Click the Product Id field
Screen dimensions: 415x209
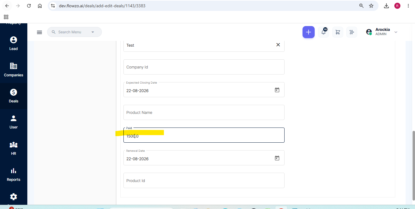pos(204,180)
